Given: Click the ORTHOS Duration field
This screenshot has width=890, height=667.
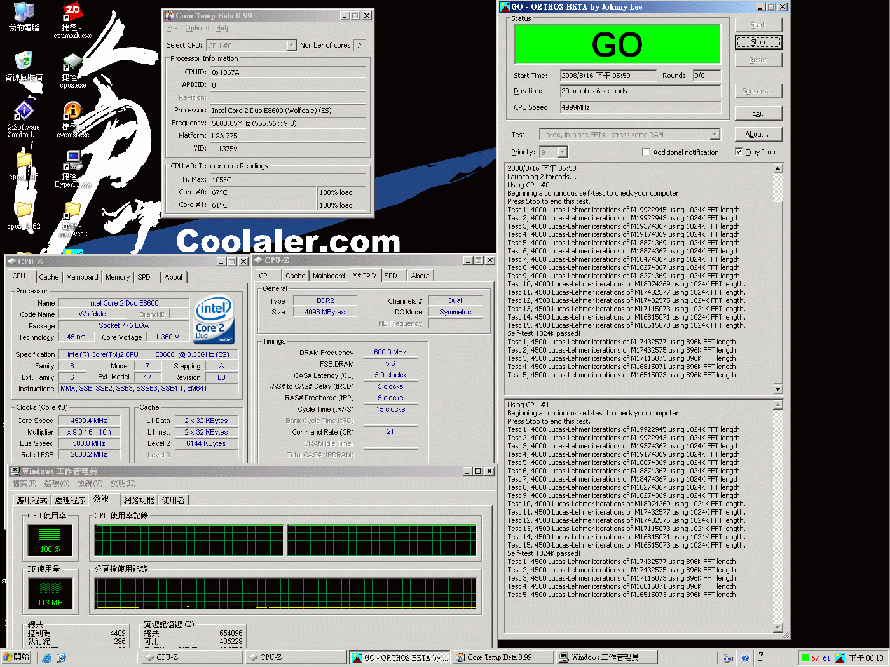Looking at the screenshot, I should click(x=640, y=91).
